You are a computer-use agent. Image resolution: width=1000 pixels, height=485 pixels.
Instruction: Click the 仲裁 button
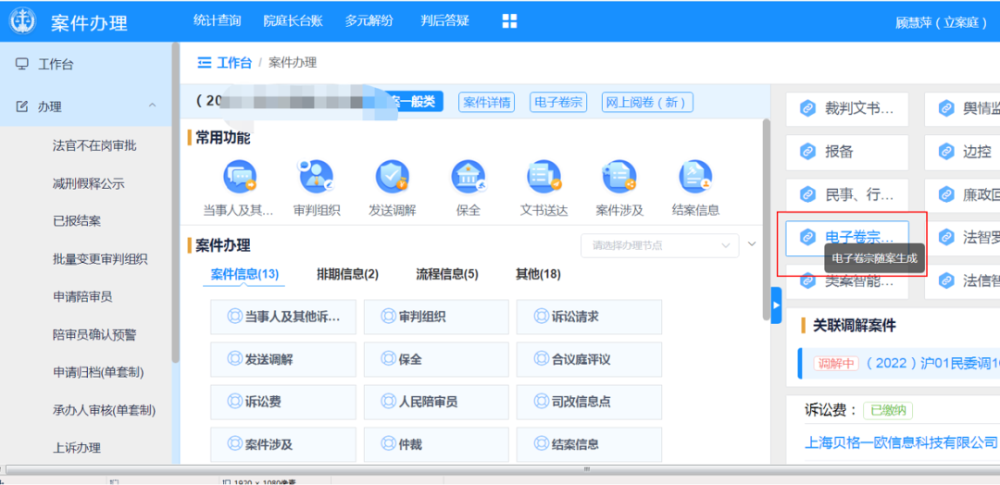tap(436, 444)
